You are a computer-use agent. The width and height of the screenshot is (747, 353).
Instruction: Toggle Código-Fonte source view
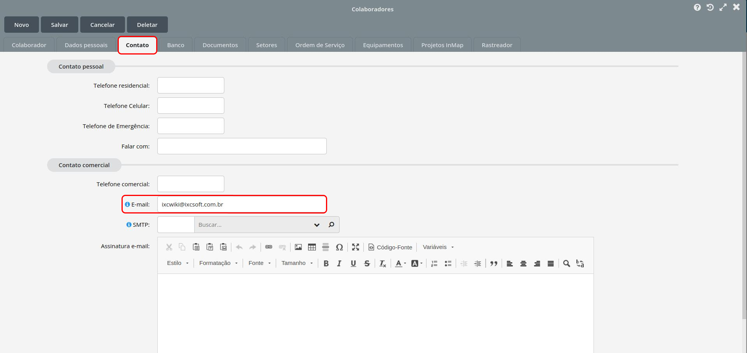390,247
